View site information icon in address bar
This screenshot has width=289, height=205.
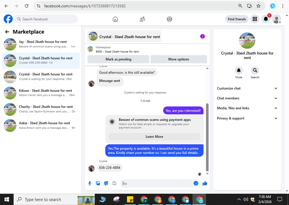39,6
